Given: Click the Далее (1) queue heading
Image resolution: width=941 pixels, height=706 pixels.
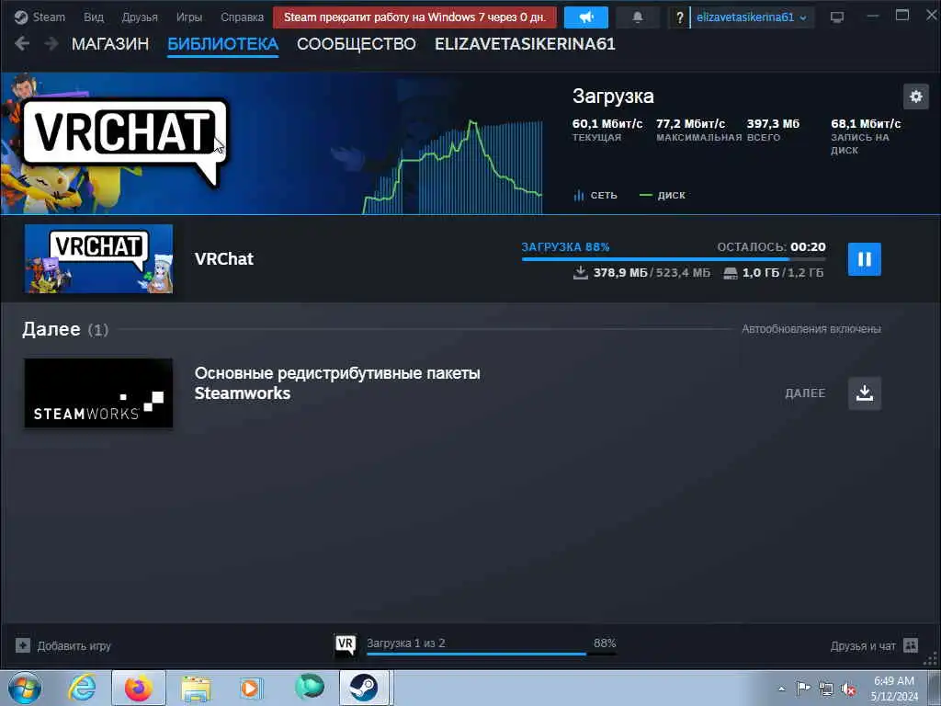Looking at the screenshot, I should 65,329.
